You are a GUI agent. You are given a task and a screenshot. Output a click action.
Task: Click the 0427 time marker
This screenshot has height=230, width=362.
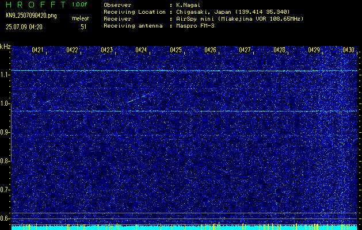tap(245, 49)
